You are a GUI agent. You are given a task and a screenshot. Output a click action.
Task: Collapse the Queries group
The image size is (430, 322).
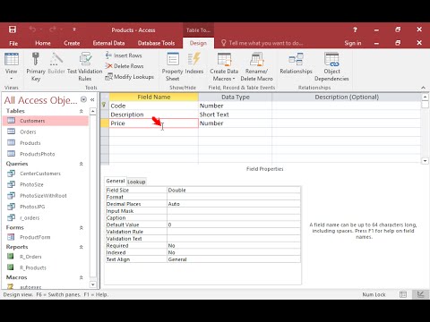tap(81, 164)
